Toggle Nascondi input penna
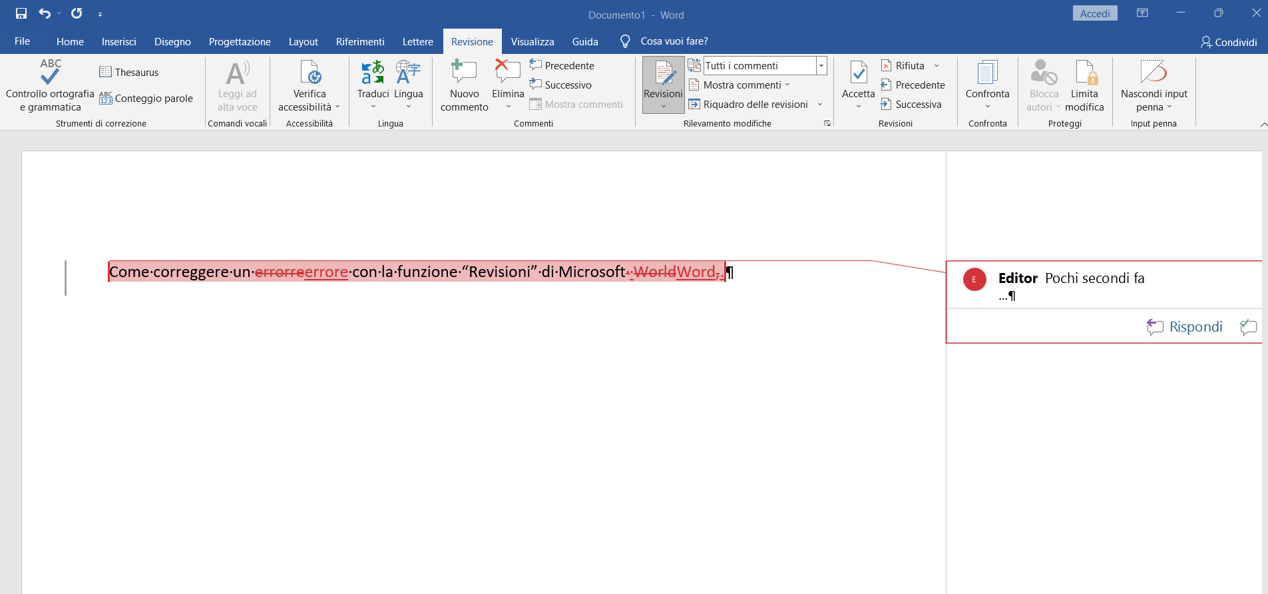The width and height of the screenshot is (1268, 594). [x=1154, y=86]
